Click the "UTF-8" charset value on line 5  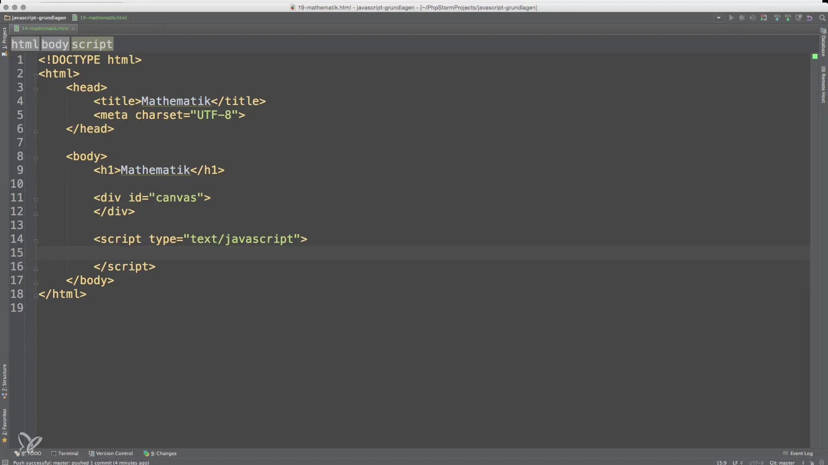(214, 115)
